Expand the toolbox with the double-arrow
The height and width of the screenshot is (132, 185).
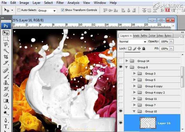tap(3, 18)
